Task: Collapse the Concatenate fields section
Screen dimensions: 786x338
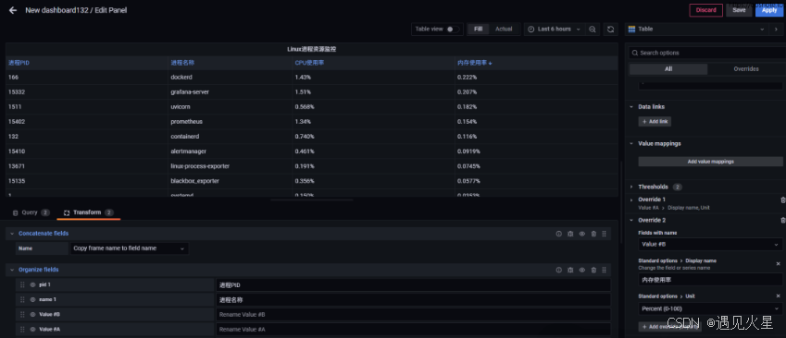Action: pos(12,234)
